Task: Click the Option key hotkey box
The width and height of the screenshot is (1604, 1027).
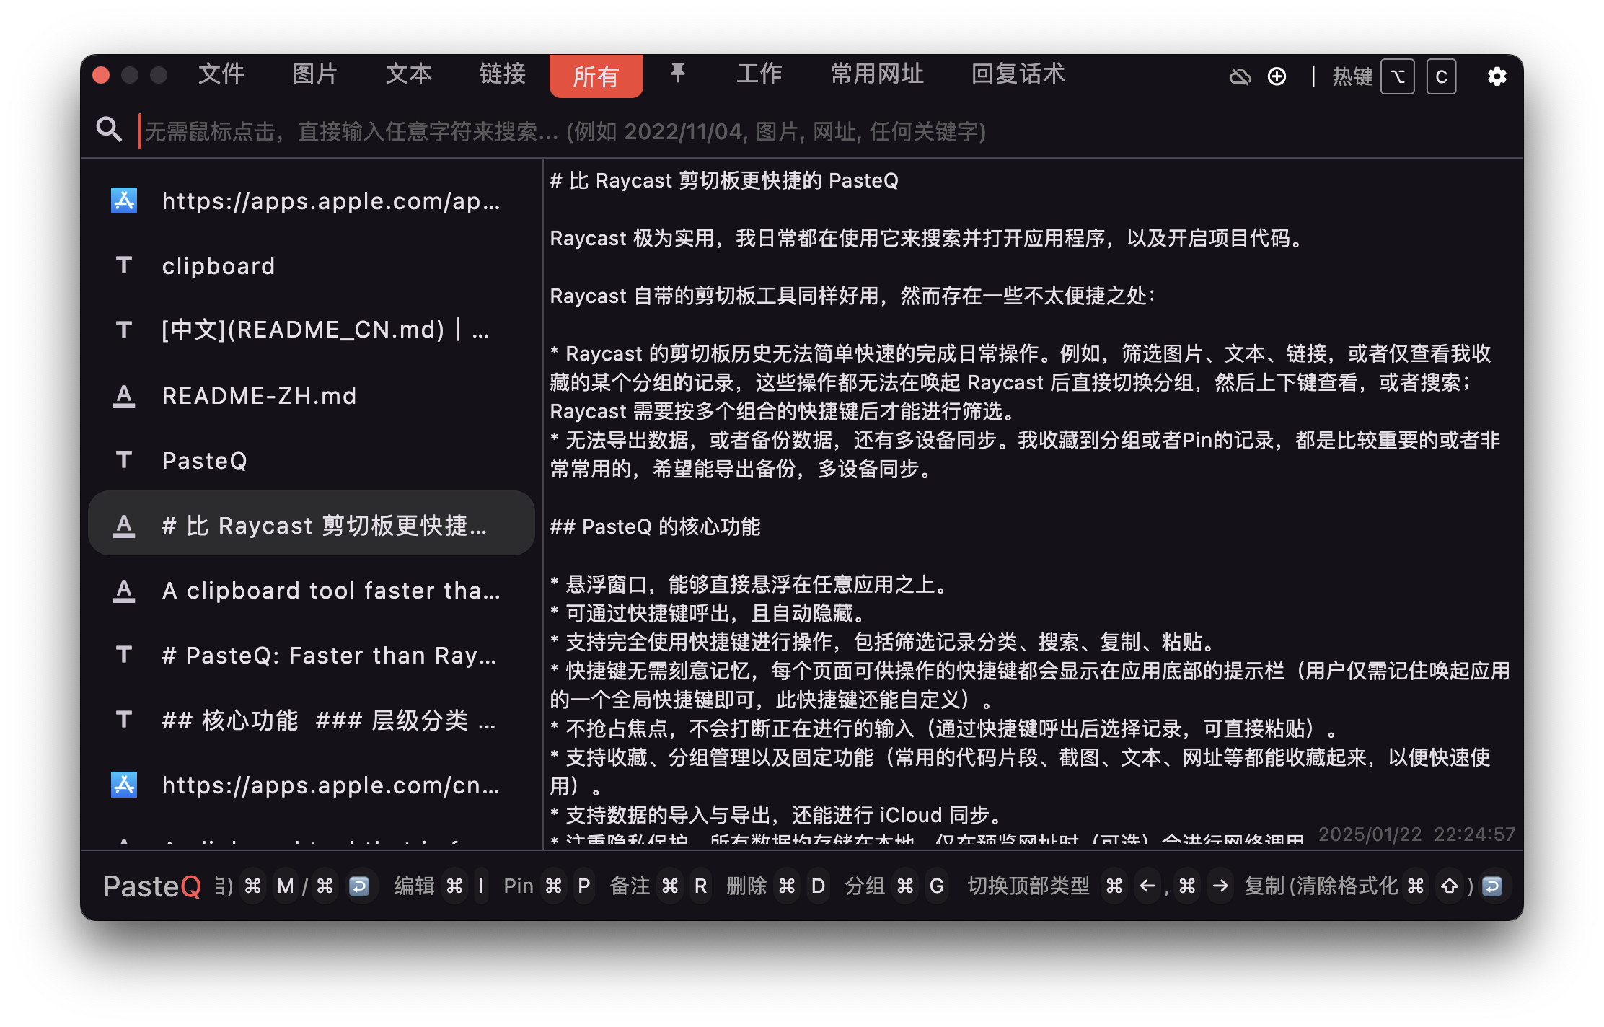Action: pyautogui.click(x=1397, y=76)
